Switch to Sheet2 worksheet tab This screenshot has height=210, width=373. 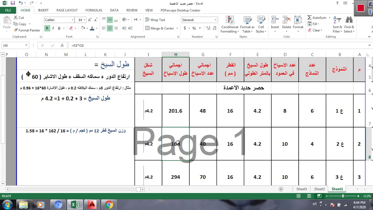click(319, 189)
